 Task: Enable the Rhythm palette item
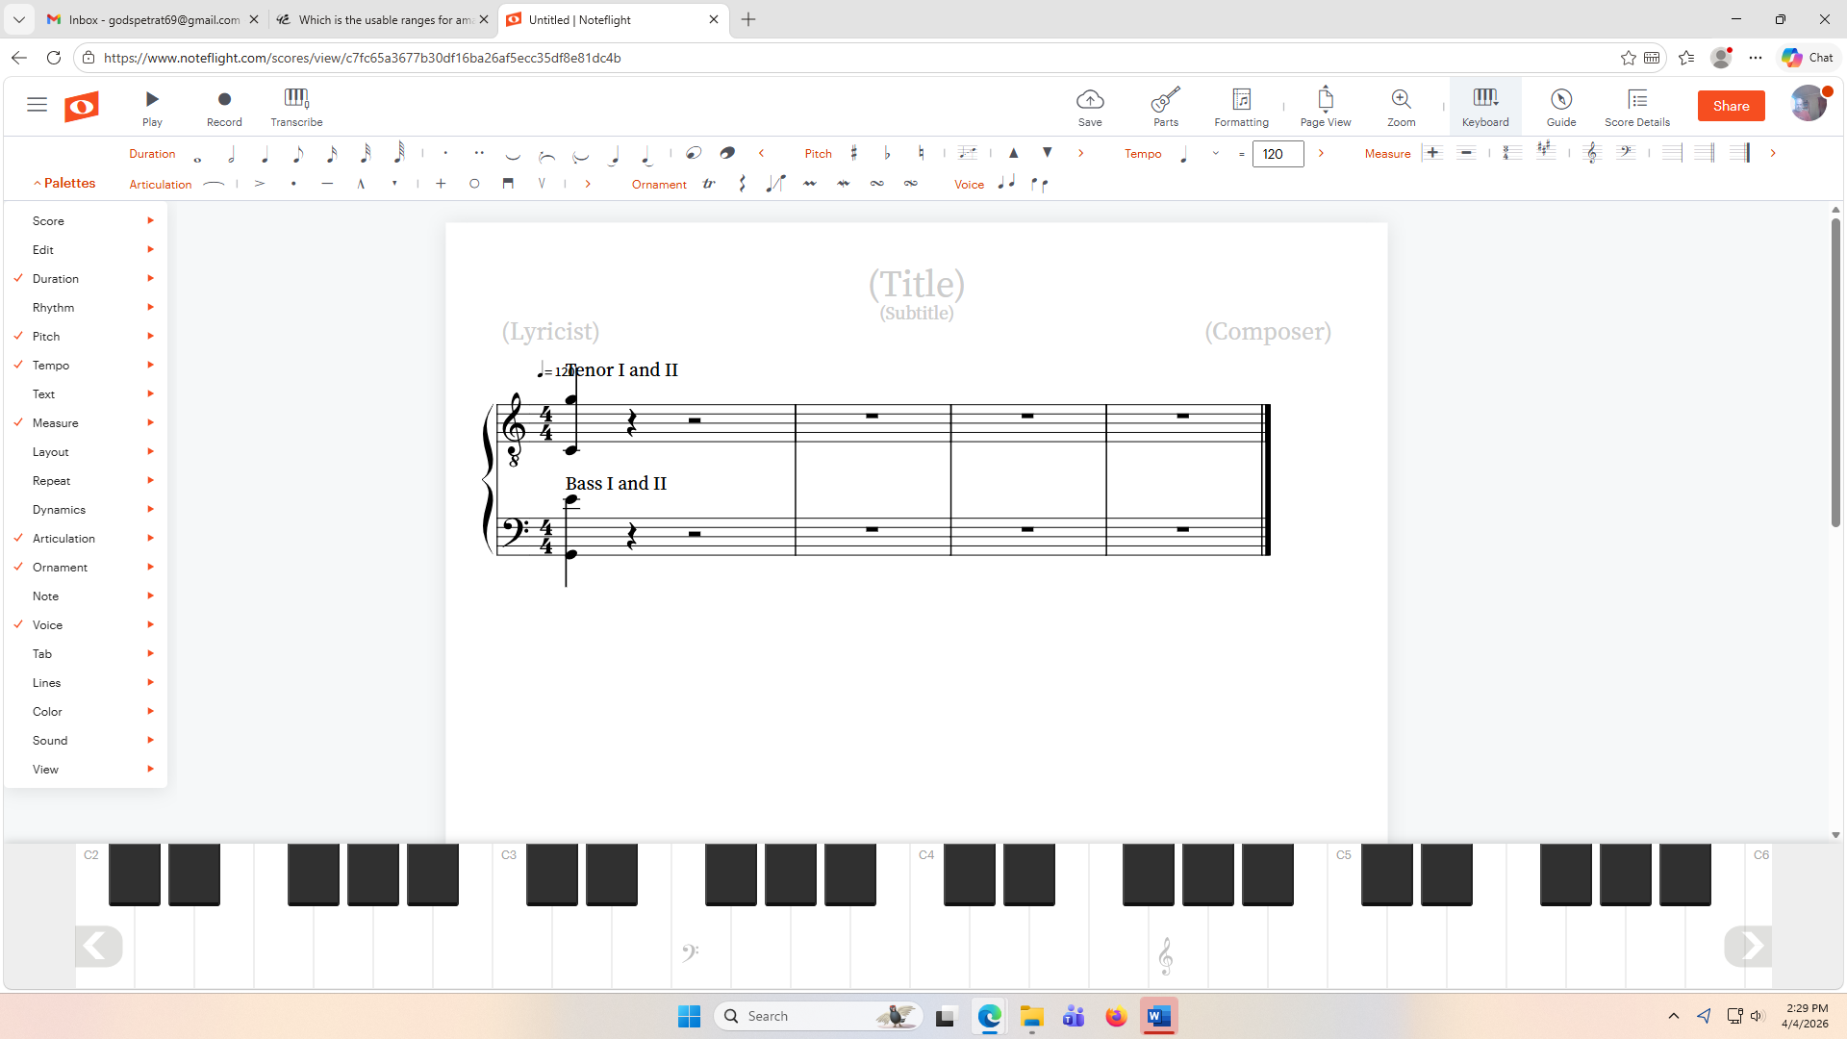53,308
